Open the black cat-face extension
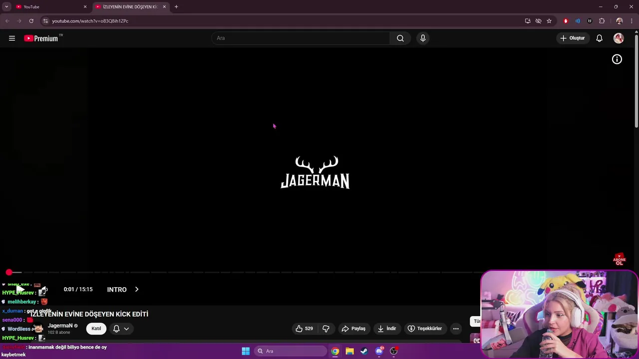Viewport: 639px width, 359px height. point(590,21)
